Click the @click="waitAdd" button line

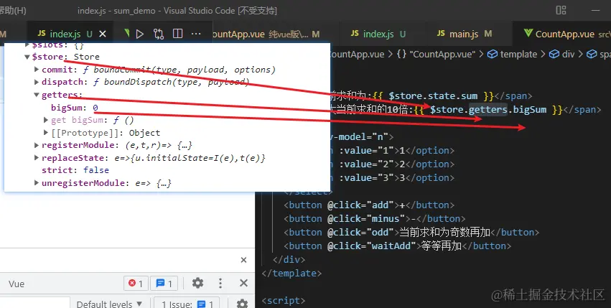[x=398, y=246]
